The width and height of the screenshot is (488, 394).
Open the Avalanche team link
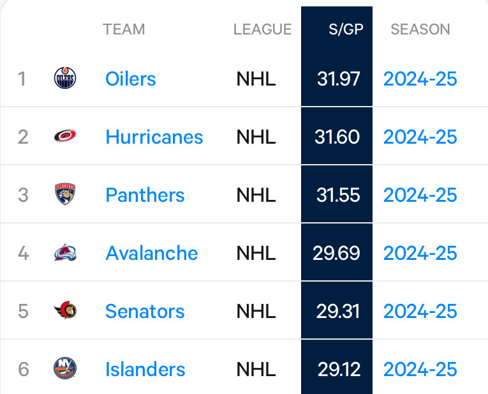coord(152,253)
